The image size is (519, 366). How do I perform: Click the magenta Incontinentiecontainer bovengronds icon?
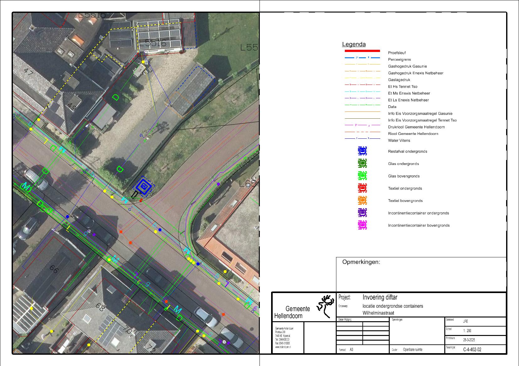[x=362, y=225]
